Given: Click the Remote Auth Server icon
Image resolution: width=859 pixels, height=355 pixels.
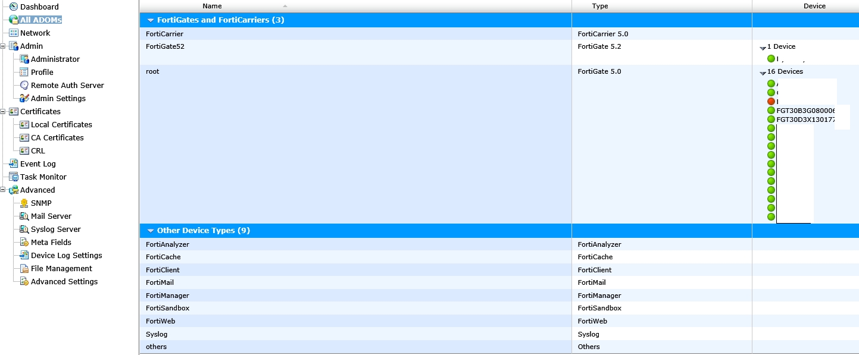Looking at the screenshot, I should [x=24, y=85].
